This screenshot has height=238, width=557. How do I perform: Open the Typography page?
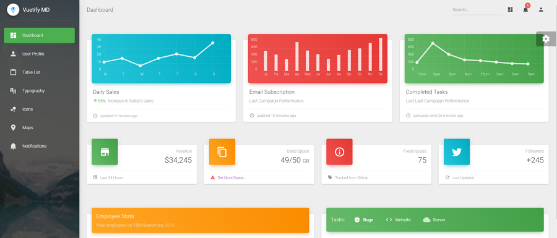(40, 91)
